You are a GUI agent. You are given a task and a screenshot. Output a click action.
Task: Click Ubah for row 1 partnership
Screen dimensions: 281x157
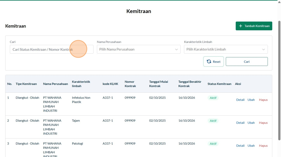point(251,100)
